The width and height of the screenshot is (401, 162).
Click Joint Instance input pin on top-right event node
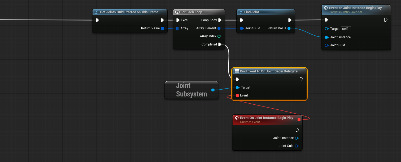(326, 37)
